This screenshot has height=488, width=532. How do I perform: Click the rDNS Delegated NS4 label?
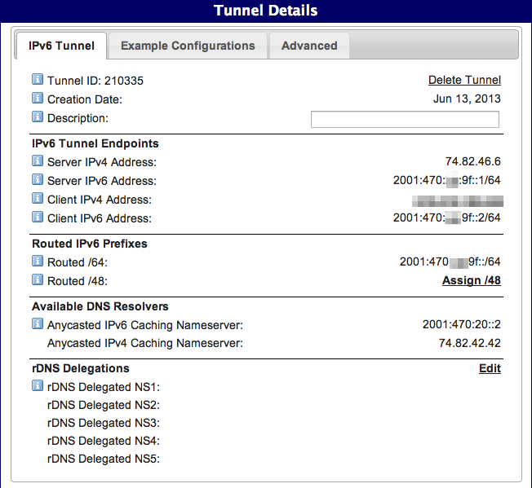(104, 441)
